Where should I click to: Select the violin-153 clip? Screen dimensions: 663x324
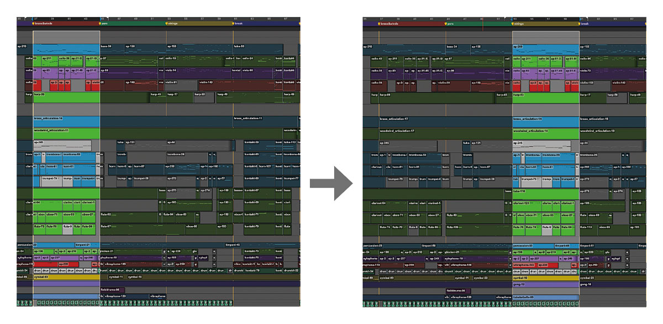(x=595, y=86)
